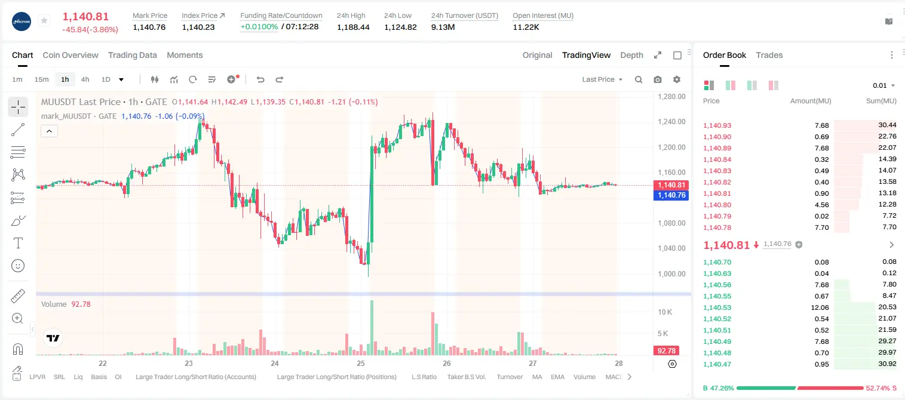The image size is (905, 400).
Task: Show only sell orders in order book
Action: [773, 85]
